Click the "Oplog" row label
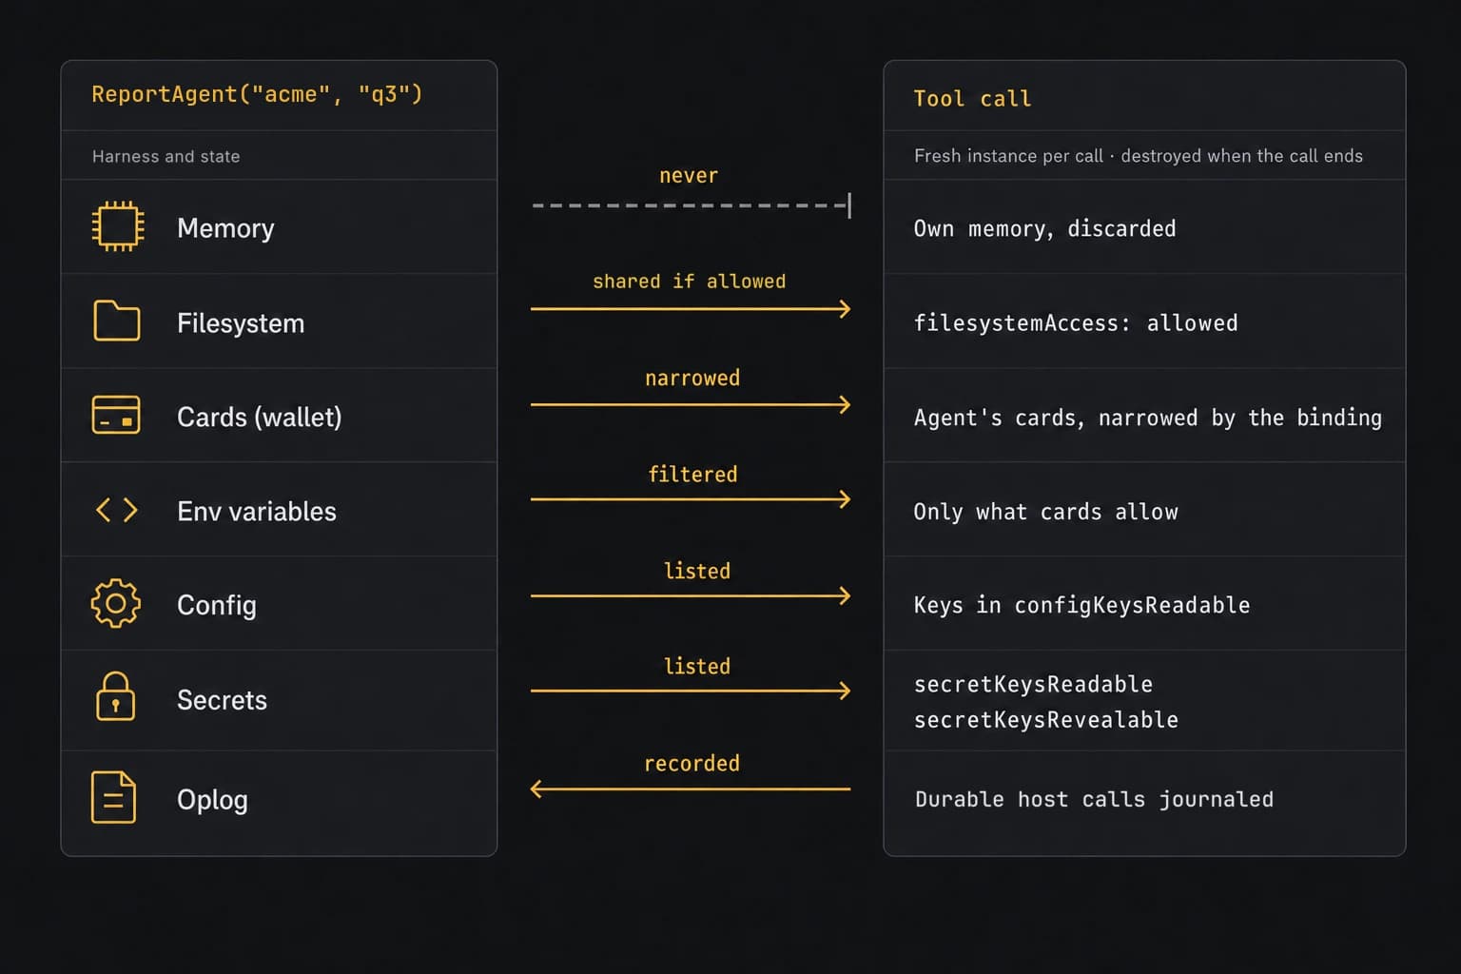 coord(212,800)
